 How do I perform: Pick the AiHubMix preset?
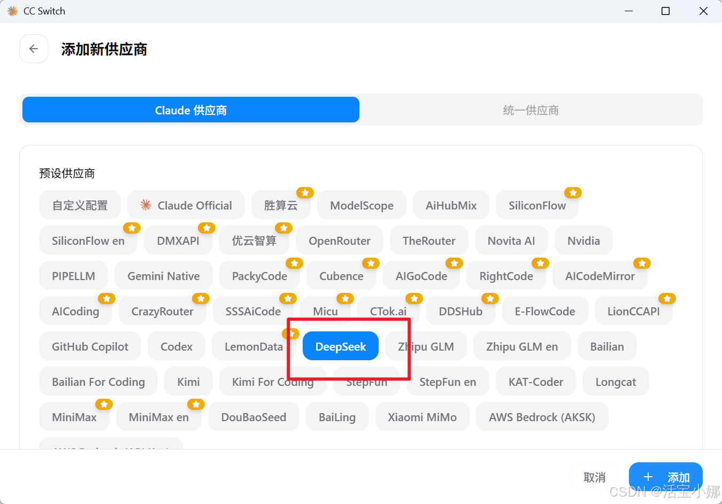pos(451,205)
